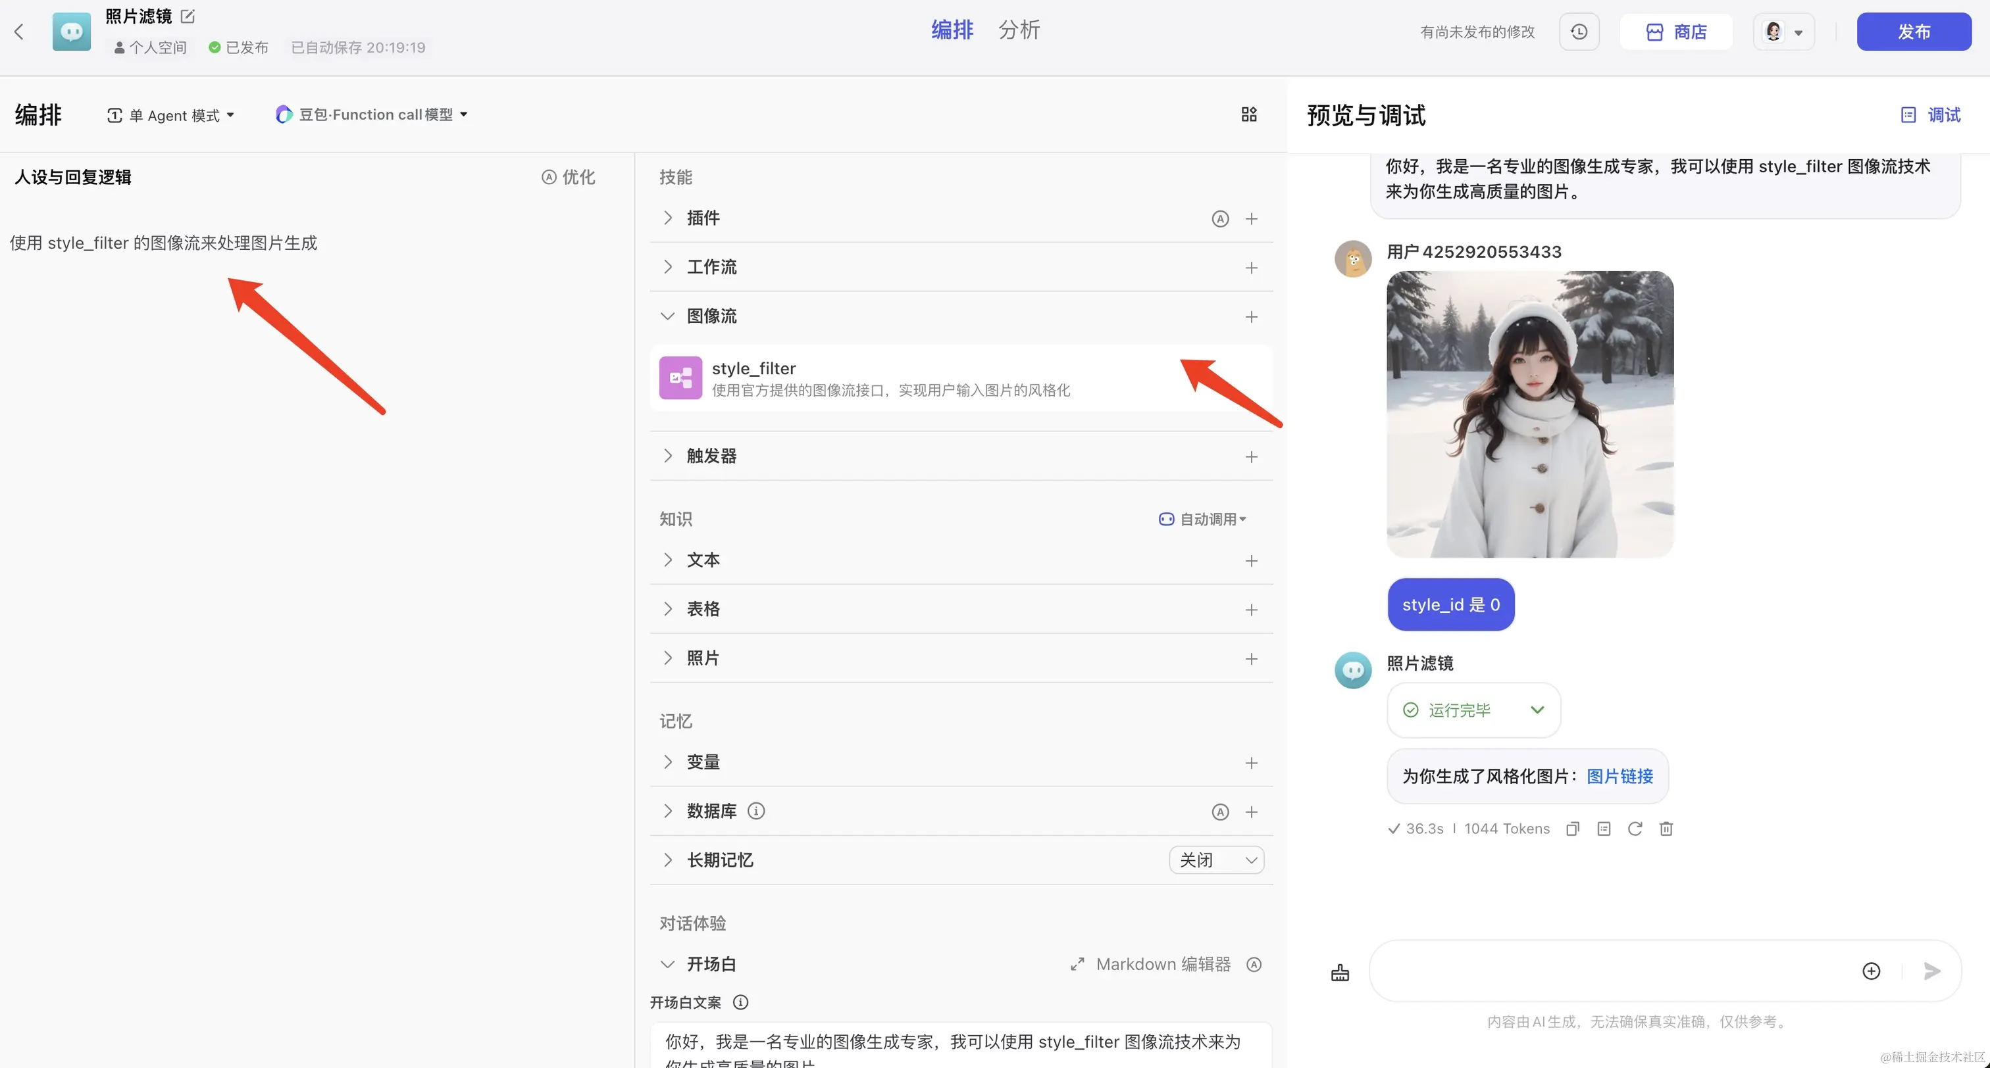
Task: Collapse the 开场白 section
Action: 668,963
